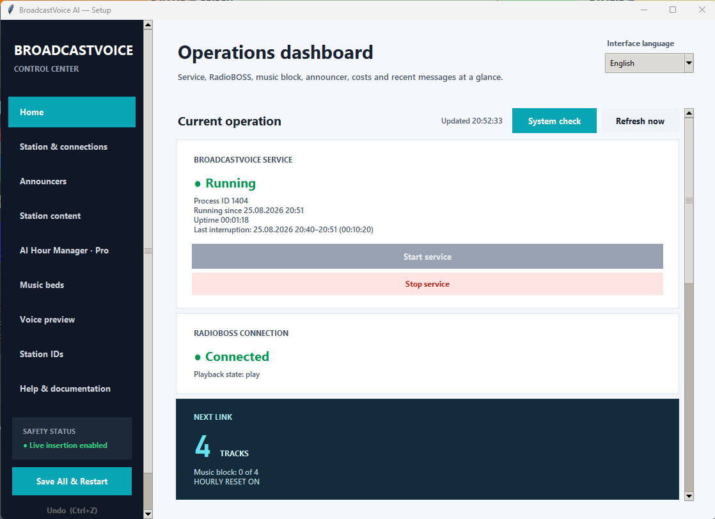Select Station content in sidebar
715x519 pixels.
(72, 216)
